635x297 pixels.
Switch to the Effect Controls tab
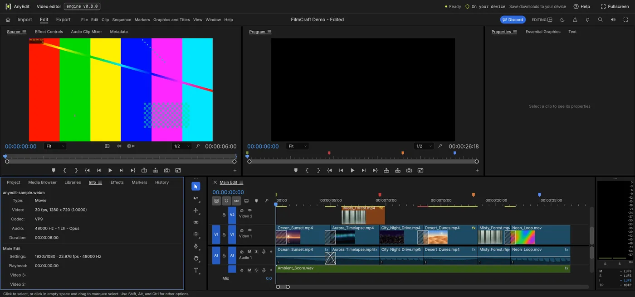click(x=49, y=32)
